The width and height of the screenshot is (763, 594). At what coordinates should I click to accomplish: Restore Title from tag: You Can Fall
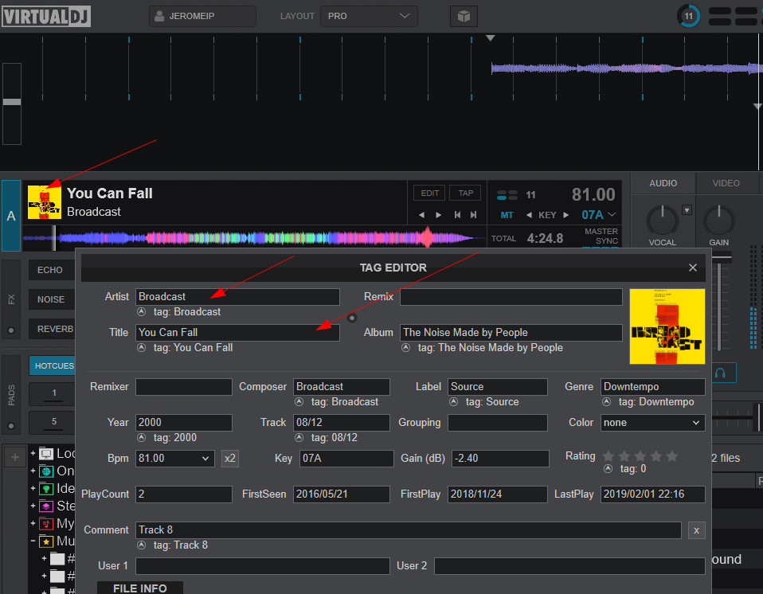tap(141, 348)
